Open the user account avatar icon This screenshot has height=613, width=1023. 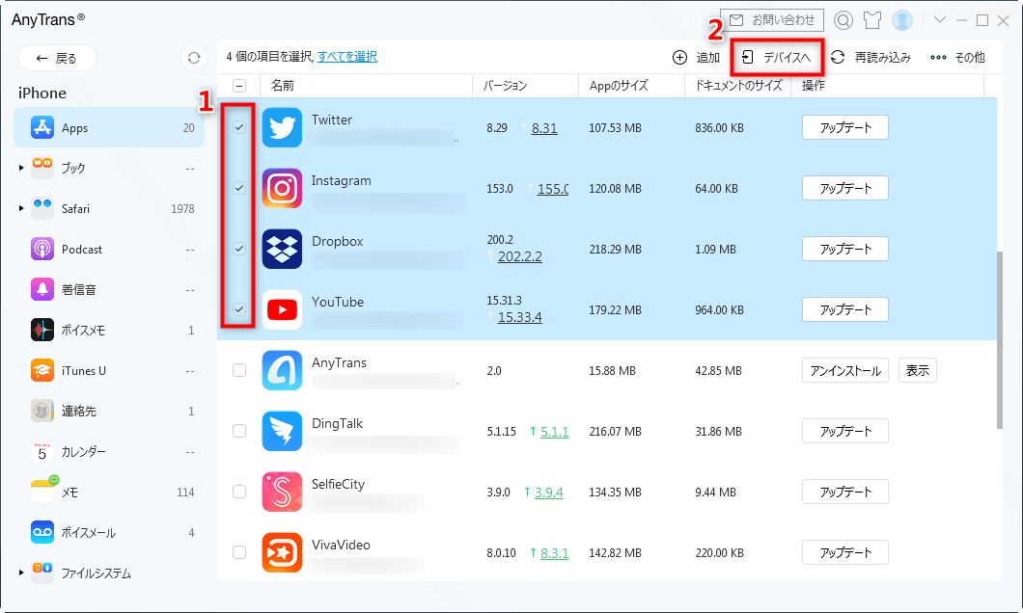click(902, 21)
